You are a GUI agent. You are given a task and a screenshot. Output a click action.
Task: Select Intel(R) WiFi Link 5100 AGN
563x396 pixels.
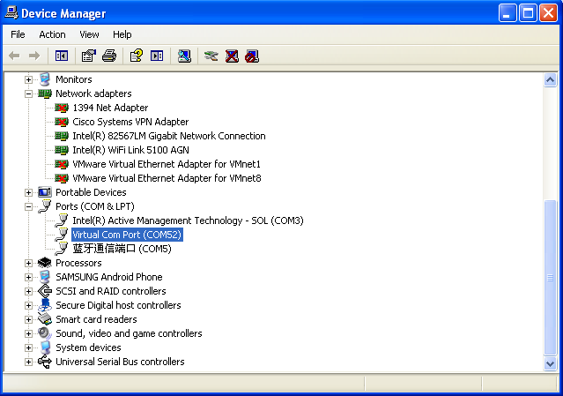(130, 150)
